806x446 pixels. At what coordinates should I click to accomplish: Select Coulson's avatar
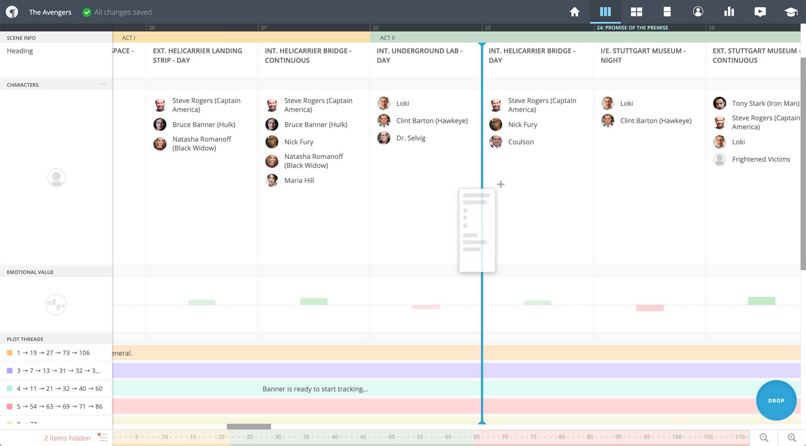(496, 142)
